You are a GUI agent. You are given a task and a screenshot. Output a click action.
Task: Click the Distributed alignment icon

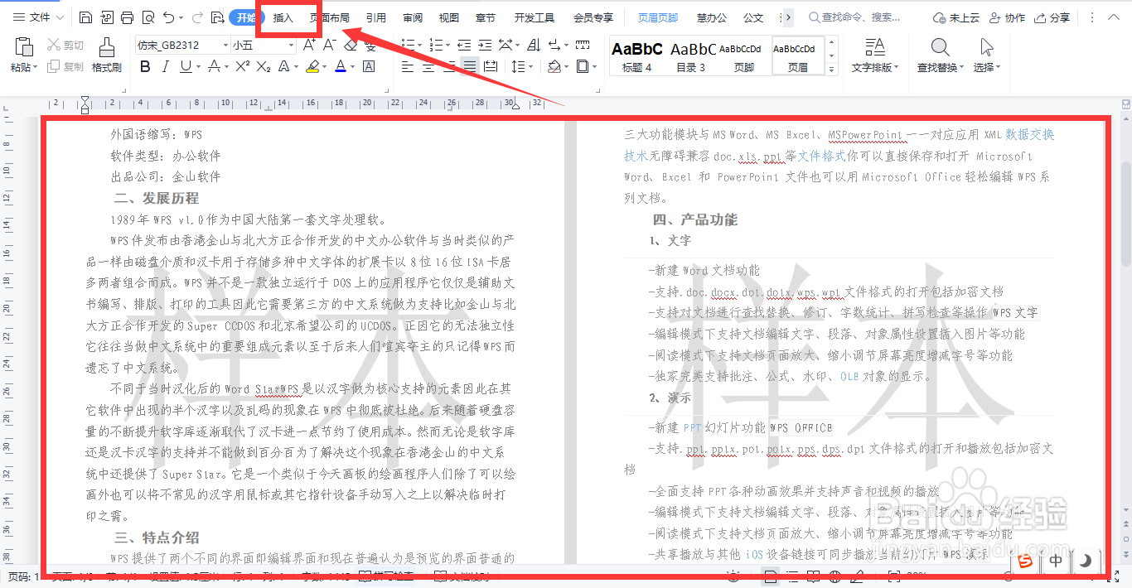pyautogui.click(x=491, y=66)
